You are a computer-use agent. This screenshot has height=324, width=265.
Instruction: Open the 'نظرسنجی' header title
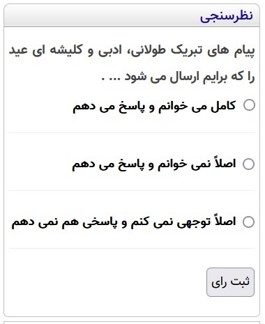pyautogui.click(x=227, y=16)
